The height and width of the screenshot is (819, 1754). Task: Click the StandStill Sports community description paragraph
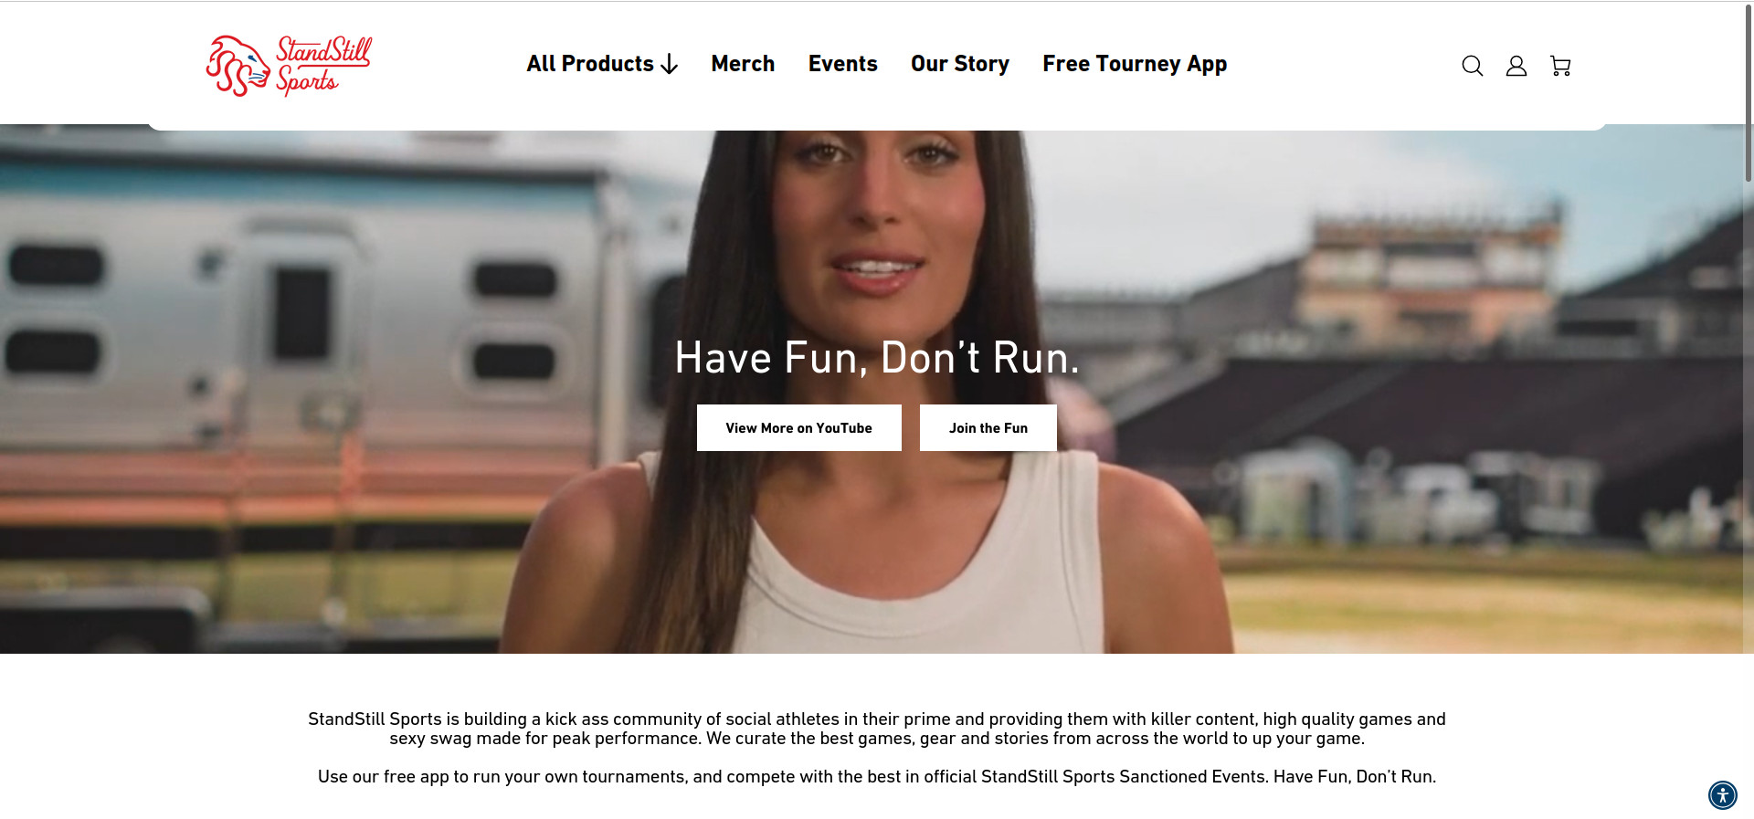tap(877, 729)
